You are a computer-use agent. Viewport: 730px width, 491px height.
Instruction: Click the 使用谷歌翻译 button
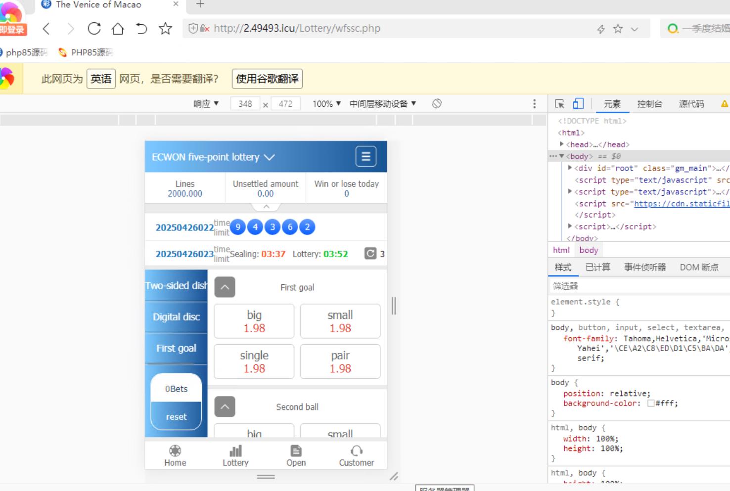(x=267, y=79)
